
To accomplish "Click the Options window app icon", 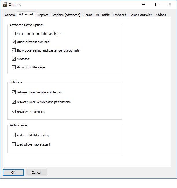I will [5, 5].
